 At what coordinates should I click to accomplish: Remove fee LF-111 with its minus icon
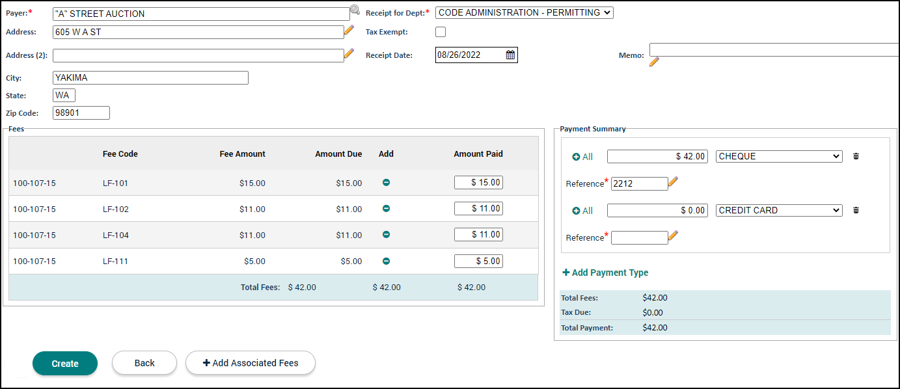pos(386,261)
